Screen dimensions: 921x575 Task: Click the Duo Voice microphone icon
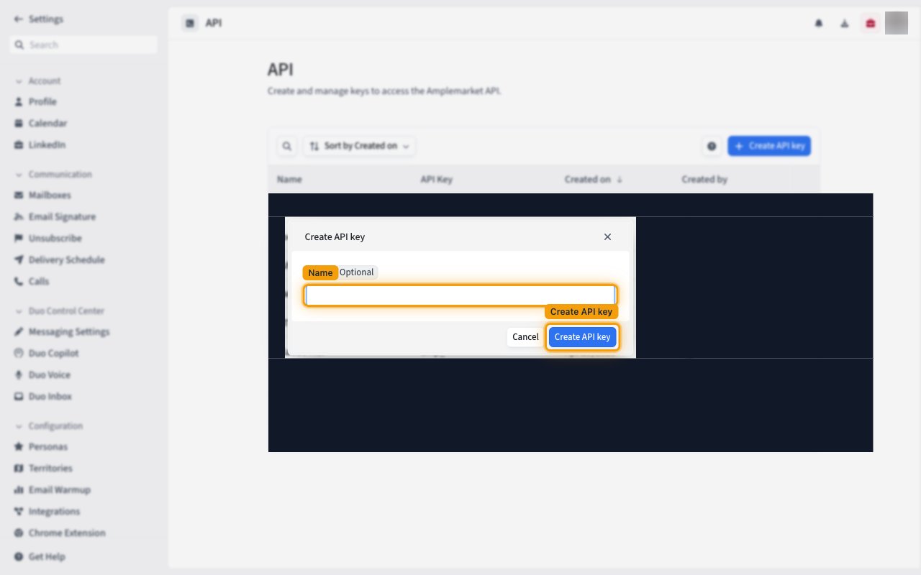pos(19,375)
